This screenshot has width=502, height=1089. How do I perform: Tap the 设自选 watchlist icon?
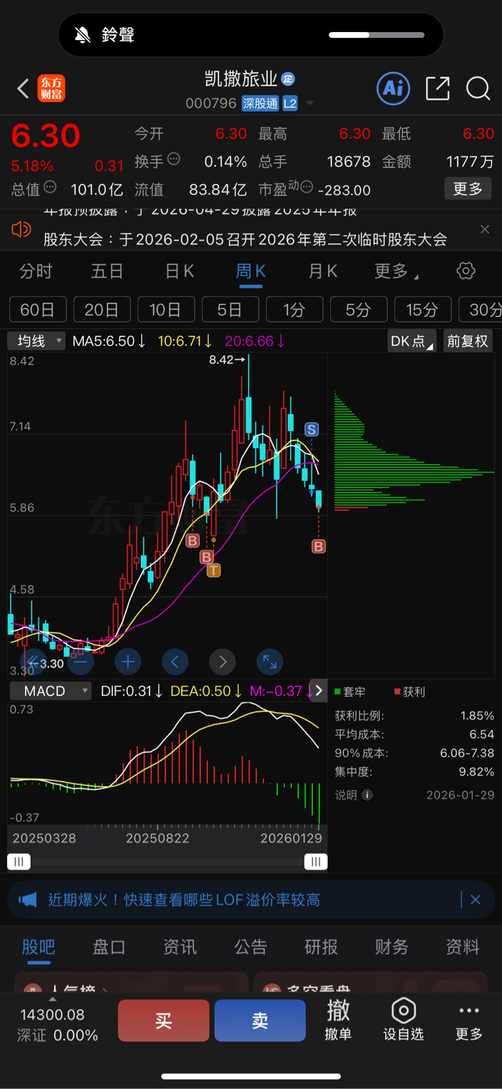[x=403, y=1011]
